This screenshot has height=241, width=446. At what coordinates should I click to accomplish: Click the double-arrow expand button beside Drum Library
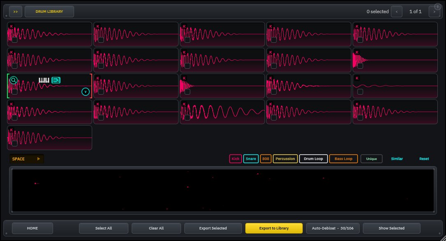coord(16,12)
